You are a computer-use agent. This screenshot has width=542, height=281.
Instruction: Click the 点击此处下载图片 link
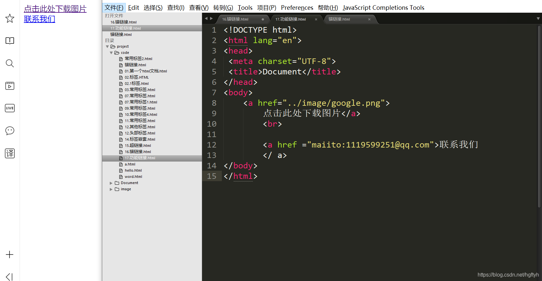pyautogui.click(x=55, y=9)
